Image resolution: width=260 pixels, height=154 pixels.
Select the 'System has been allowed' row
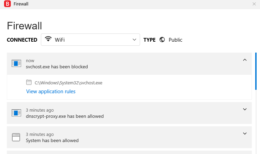(52, 140)
